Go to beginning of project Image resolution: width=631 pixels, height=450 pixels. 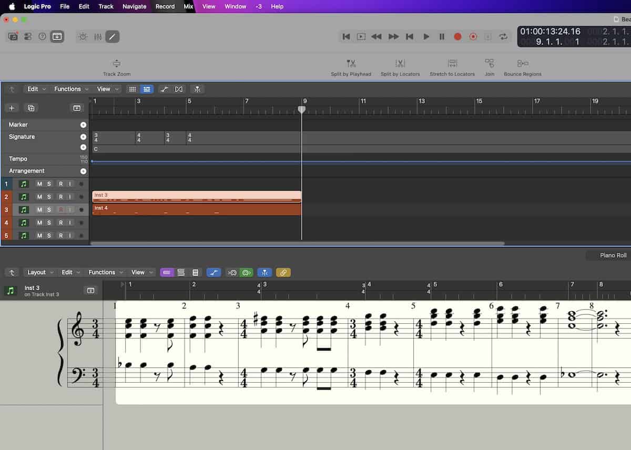[346, 37]
